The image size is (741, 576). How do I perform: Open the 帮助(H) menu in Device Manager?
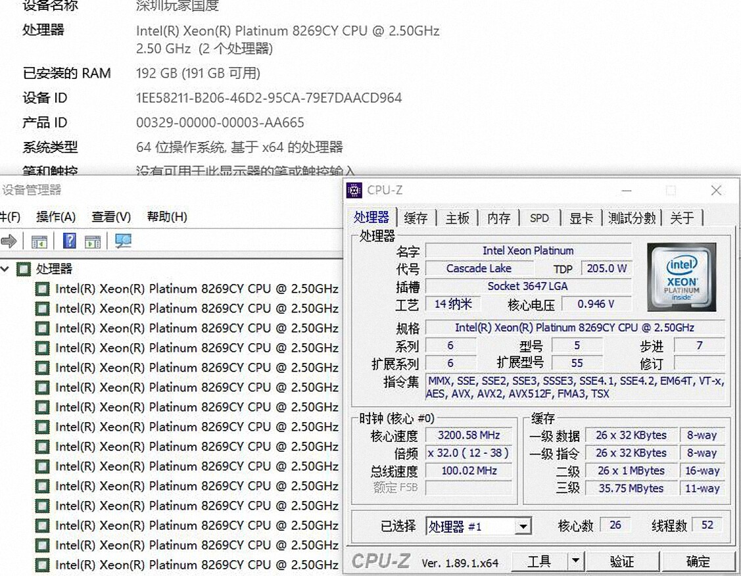167,217
